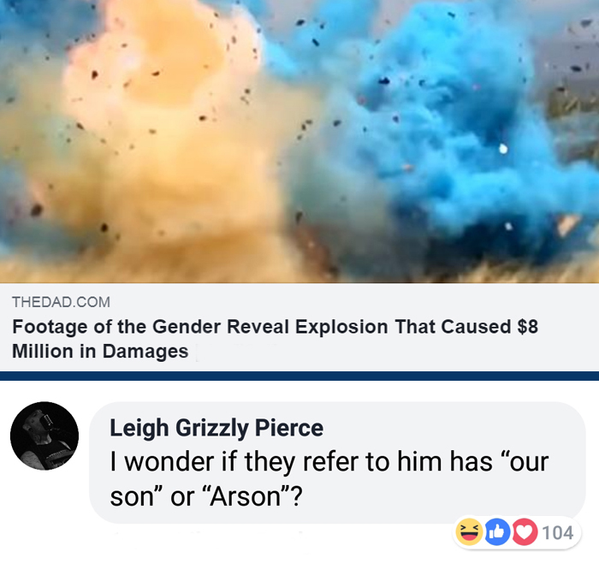This screenshot has width=599, height=563.
Task: Click the laughing Haha reaction emoji
Action: tap(469, 531)
